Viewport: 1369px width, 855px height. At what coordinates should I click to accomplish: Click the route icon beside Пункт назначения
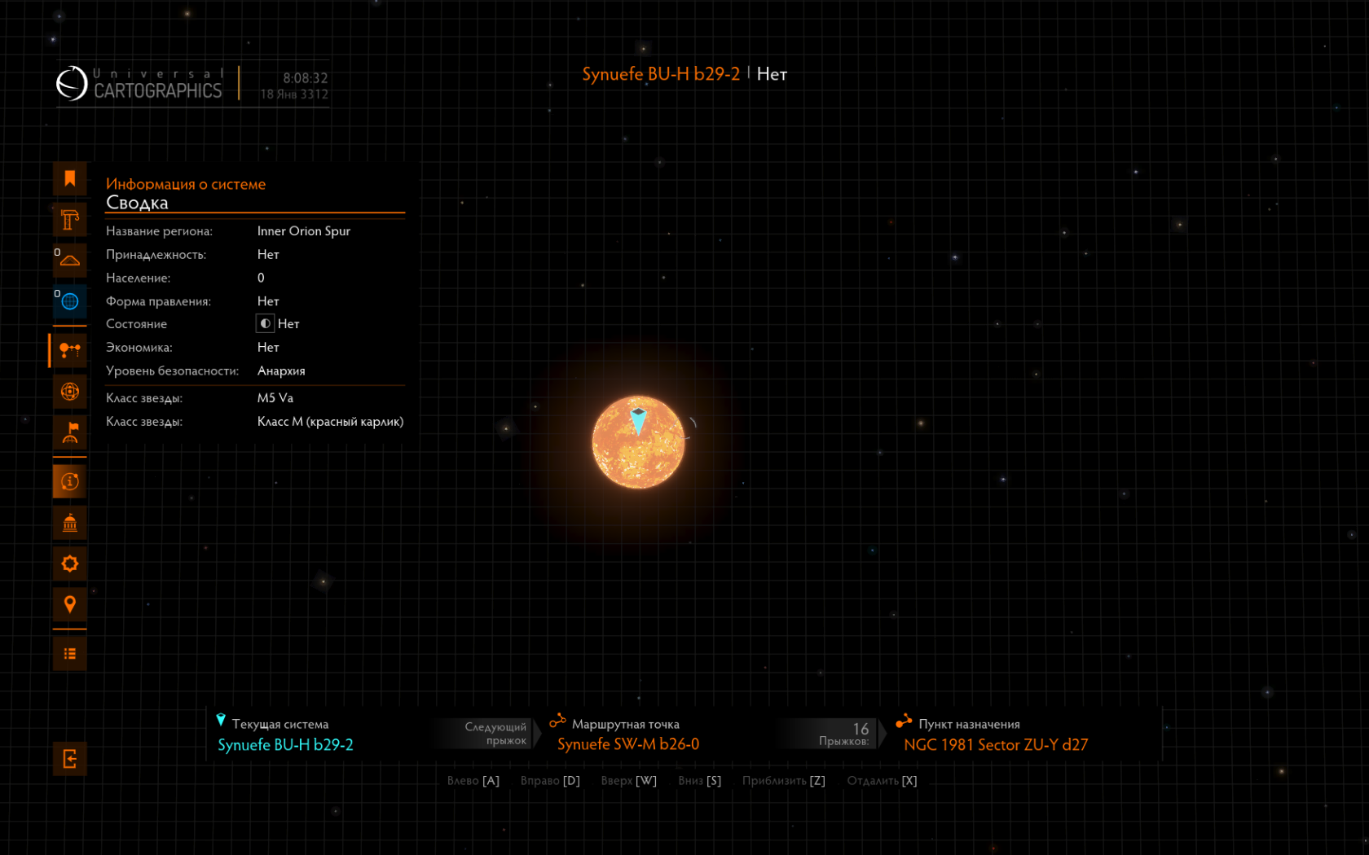(x=904, y=721)
